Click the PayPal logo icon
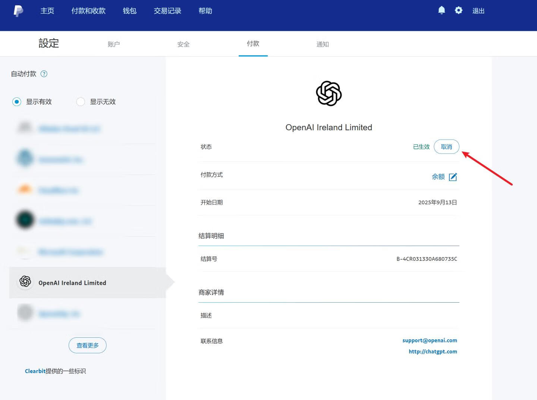 [x=18, y=11]
